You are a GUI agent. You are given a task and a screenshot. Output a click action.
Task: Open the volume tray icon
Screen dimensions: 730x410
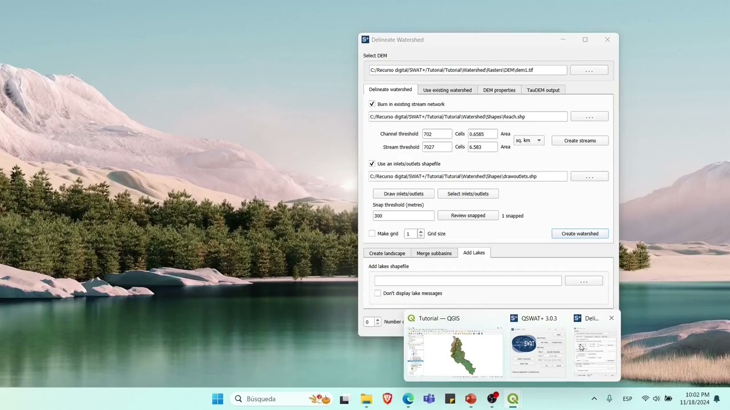point(656,399)
